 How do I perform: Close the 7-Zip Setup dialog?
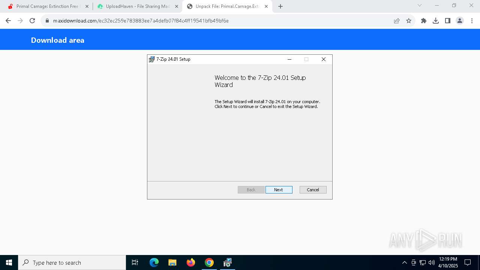tap(324, 59)
